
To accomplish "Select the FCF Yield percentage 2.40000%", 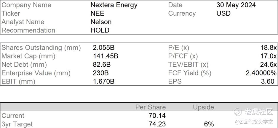I will 261,73.
